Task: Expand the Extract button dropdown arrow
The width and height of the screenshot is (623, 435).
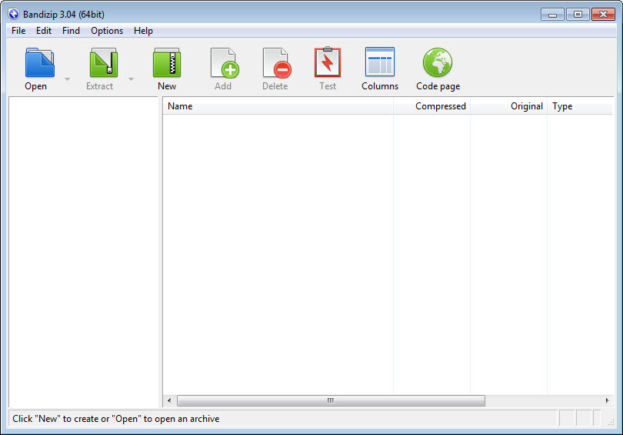Action: (x=131, y=79)
